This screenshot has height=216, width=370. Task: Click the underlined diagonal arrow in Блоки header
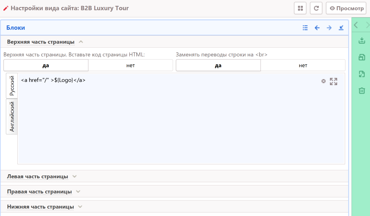click(341, 28)
